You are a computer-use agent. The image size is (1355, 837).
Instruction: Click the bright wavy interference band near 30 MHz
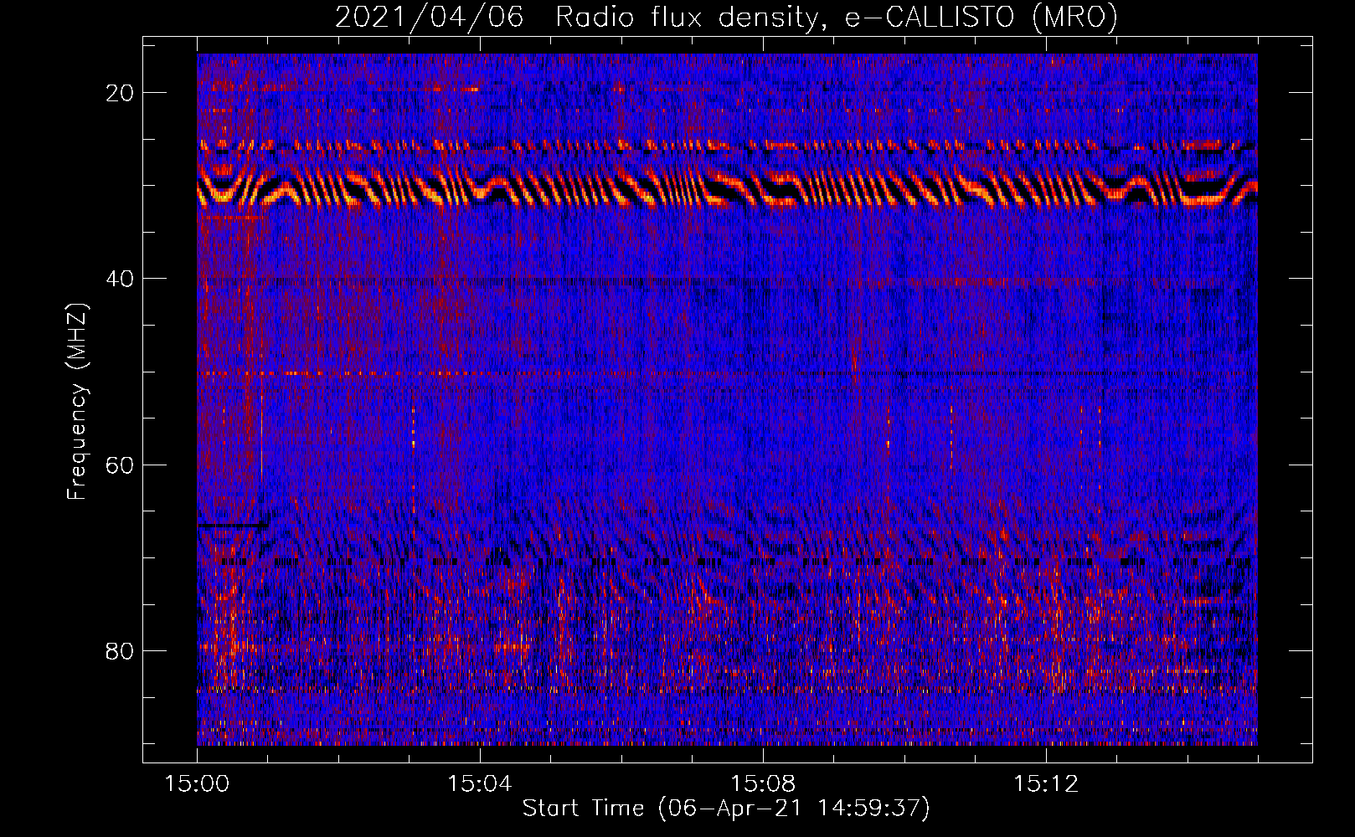[727, 188]
